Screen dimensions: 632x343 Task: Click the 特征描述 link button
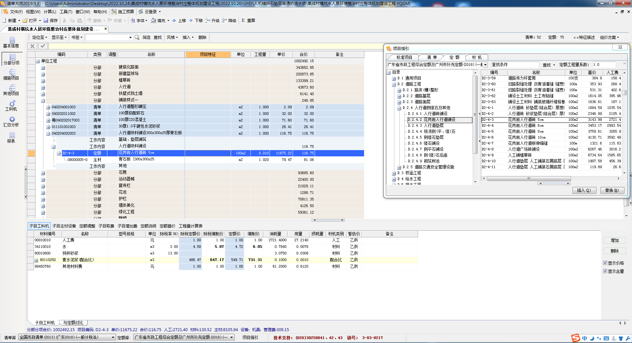pos(584,38)
